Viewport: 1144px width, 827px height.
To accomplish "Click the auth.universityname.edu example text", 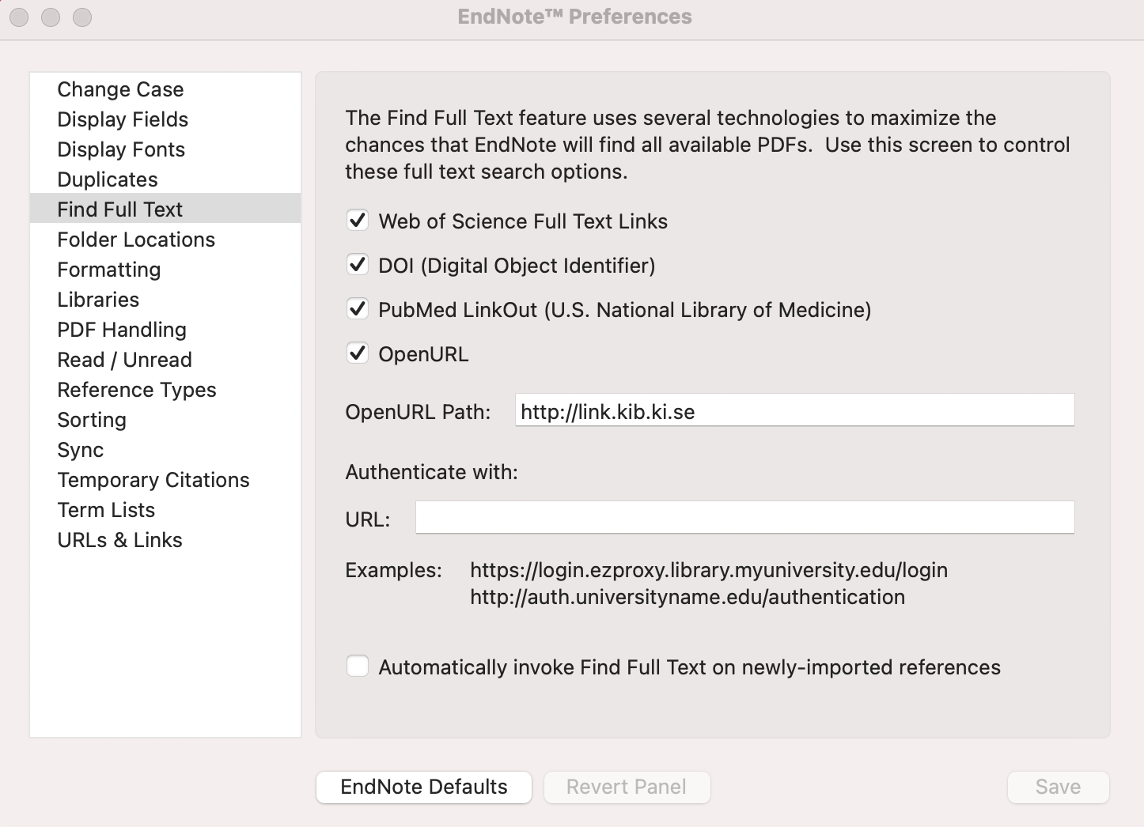I will point(688,597).
